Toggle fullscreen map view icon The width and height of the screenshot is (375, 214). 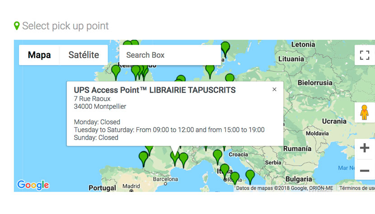[x=365, y=55]
